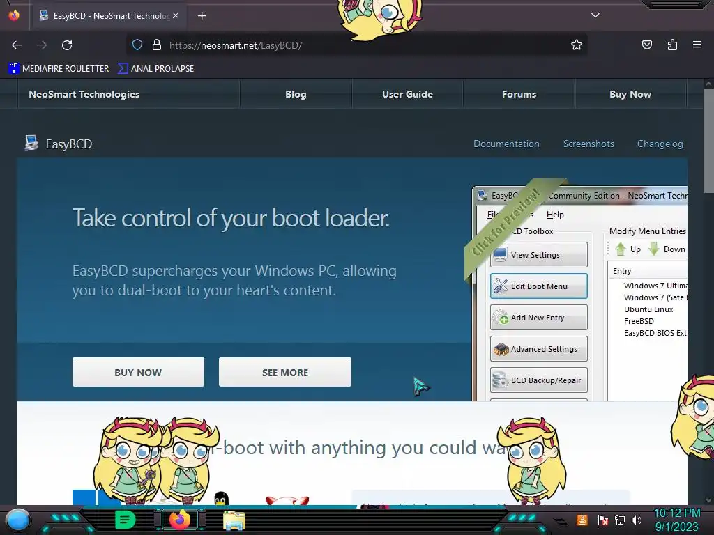Click the orange tray application icon

[582, 520]
